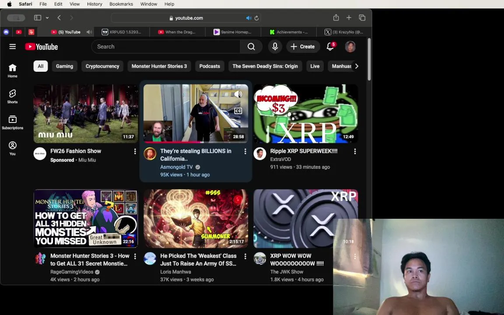The width and height of the screenshot is (504, 315).
Task: Toggle captions on Asmongold preview
Action: (238, 111)
